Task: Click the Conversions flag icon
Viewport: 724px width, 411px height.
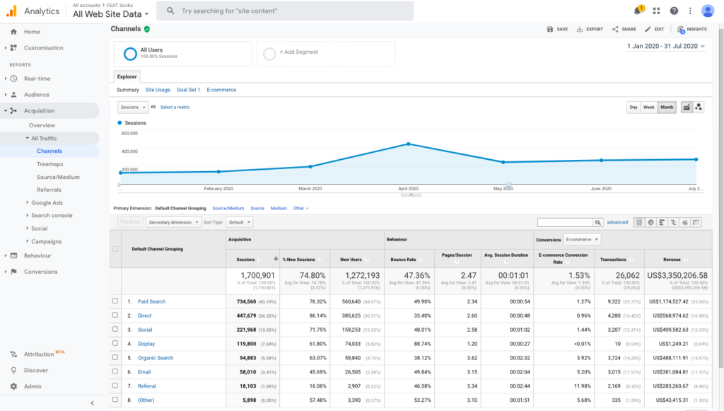Action: 14,272
